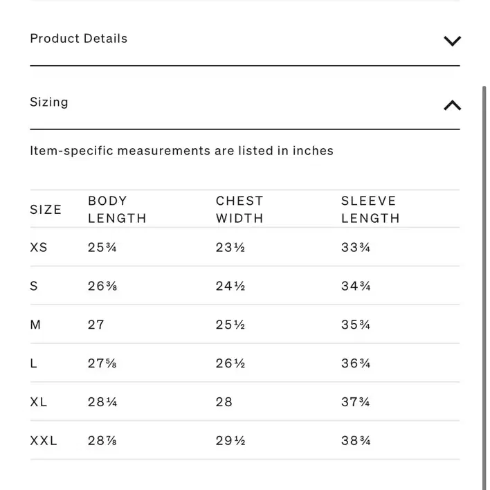The width and height of the screenshot is (490, 490).
Task: Click the M size row label
Action: [35, 325]
